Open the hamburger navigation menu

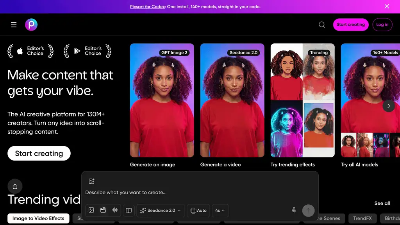click(x=14, y=25)
